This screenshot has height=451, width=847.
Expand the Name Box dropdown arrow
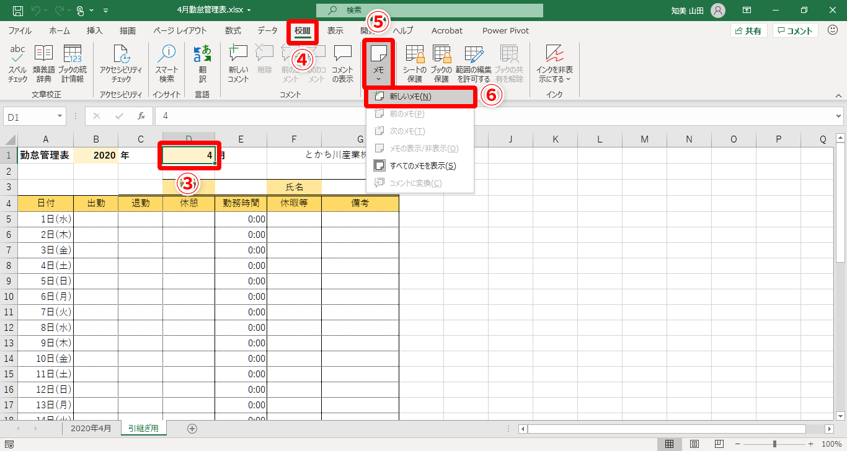coord(60,116)
